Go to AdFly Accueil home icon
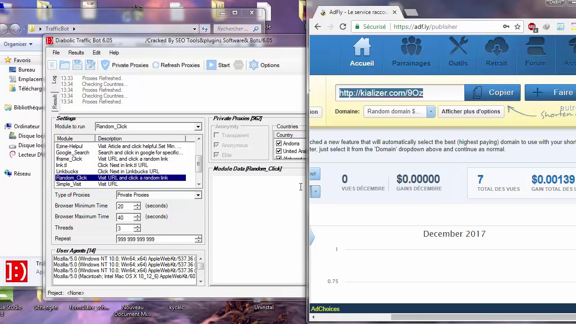576x324 pixels. pos(362,52)
